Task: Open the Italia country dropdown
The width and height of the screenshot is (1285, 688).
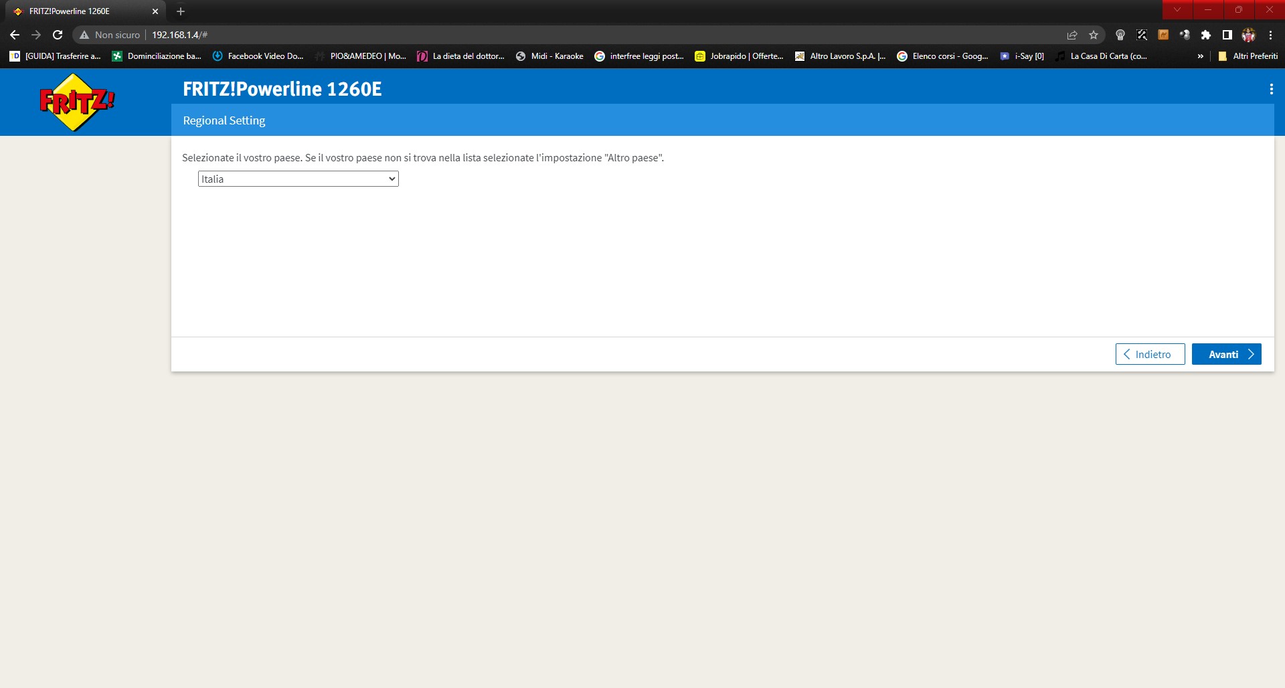Action: 298,179
